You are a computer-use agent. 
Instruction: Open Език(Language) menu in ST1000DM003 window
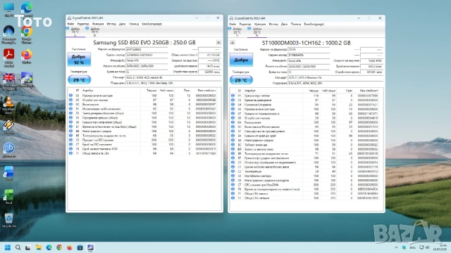[314, 24]
